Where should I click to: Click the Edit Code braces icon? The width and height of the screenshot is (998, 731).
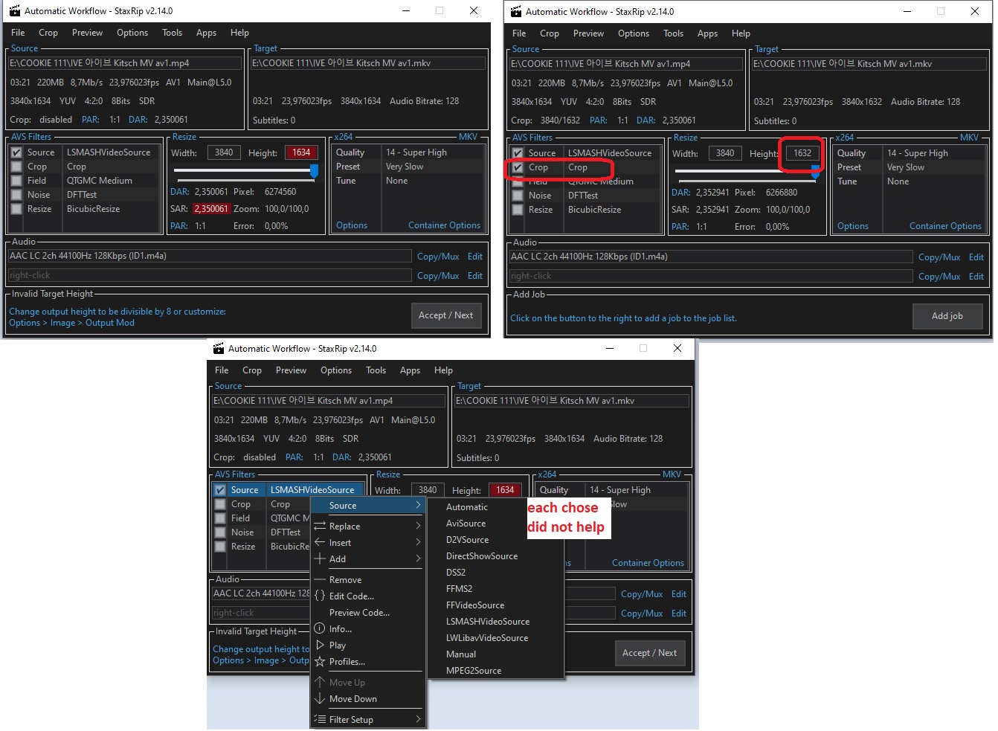click(x=320, y=596)
